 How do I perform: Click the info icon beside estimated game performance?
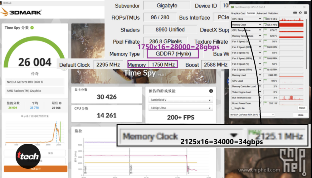click(211, 91)
